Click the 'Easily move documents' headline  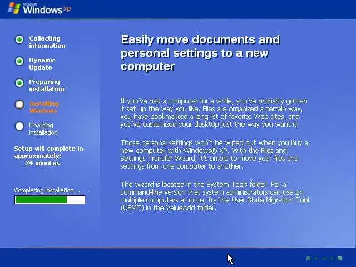click(x=200, y=53)
